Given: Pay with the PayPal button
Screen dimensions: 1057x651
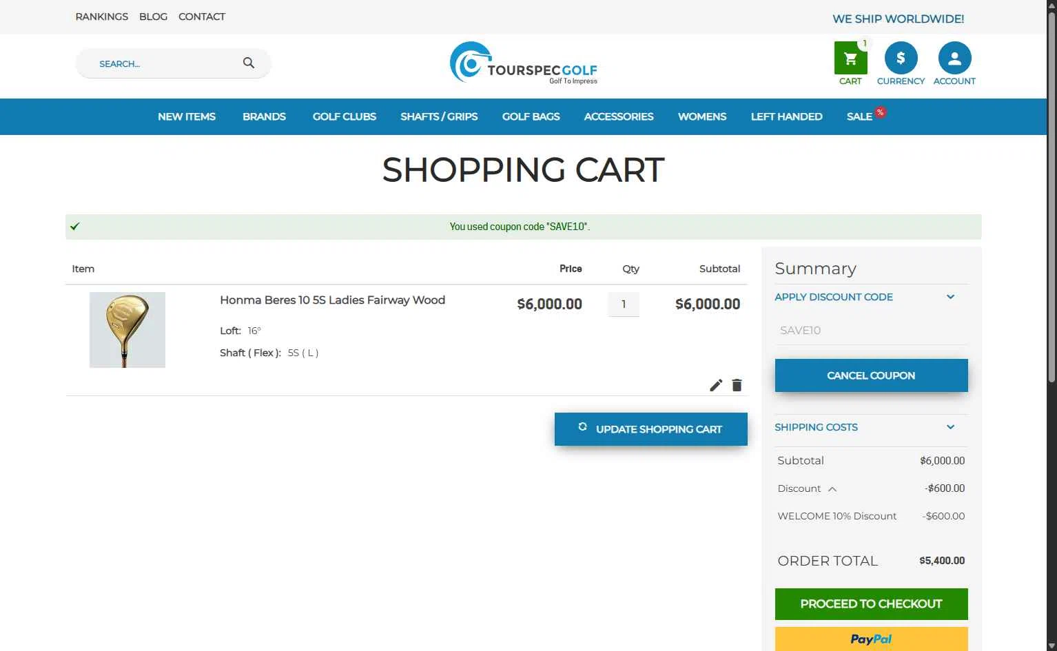Looking at the screenshot, I should (871, 639).
